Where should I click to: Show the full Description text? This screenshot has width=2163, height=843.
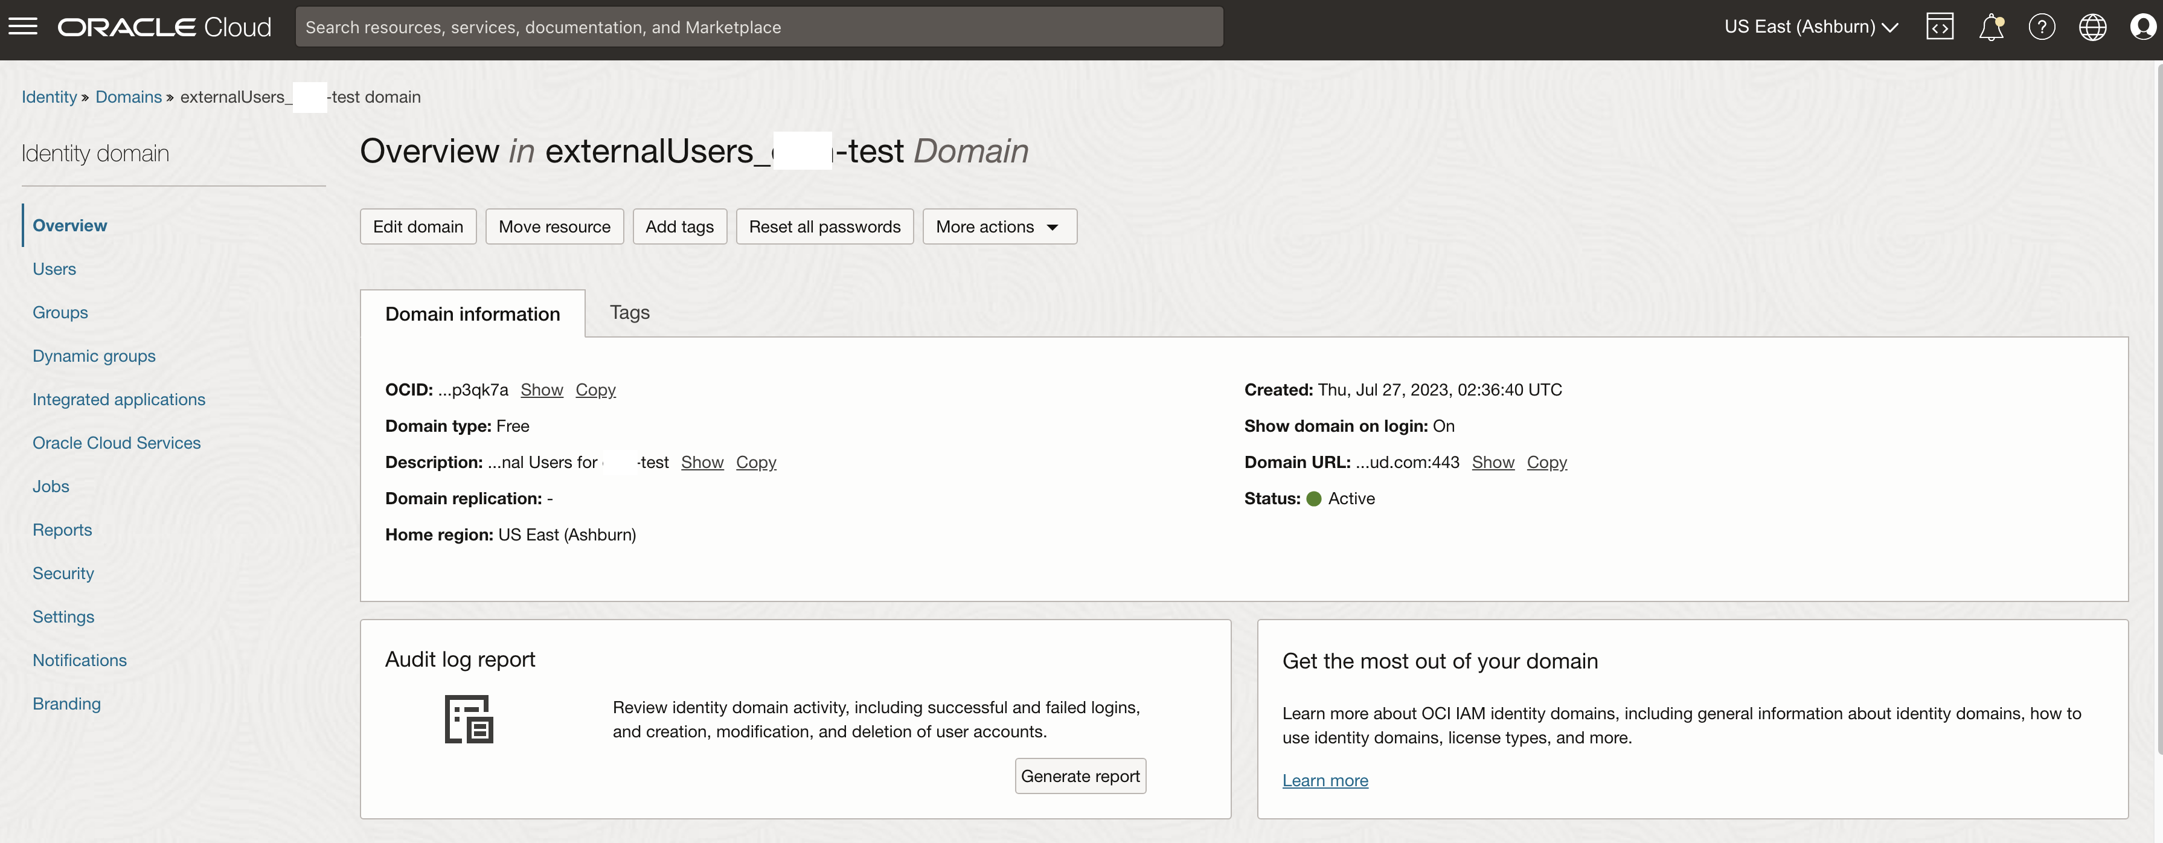pyautogui.click(x=702, y=462)
